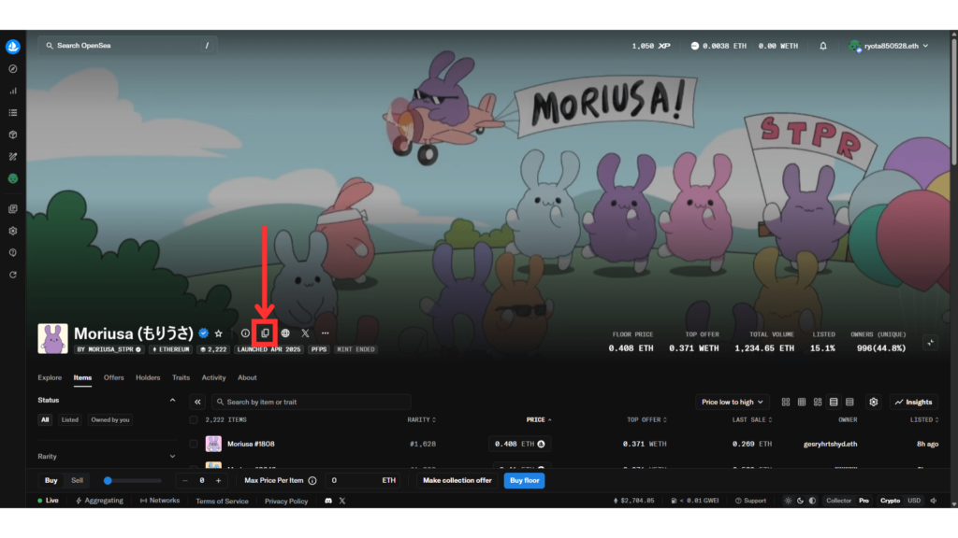Select all 2,222 items checkbox
This screenshot has height=538, width=958.
pyautogui.click(x=194, y=419)
